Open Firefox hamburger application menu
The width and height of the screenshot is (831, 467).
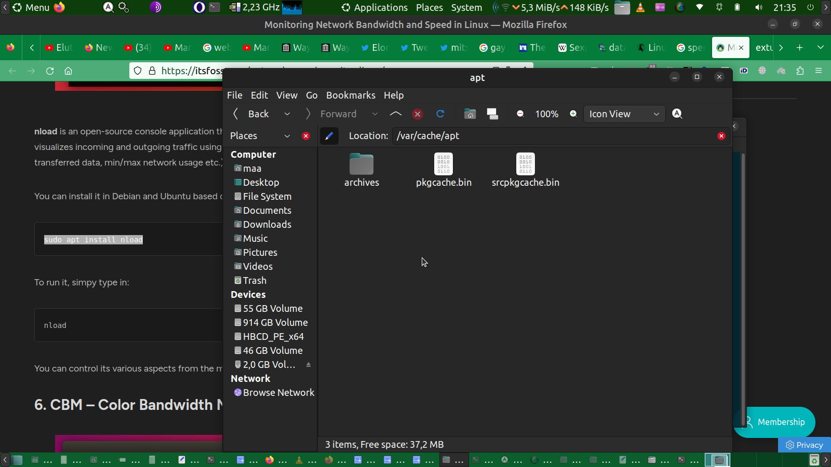point(819,71)
